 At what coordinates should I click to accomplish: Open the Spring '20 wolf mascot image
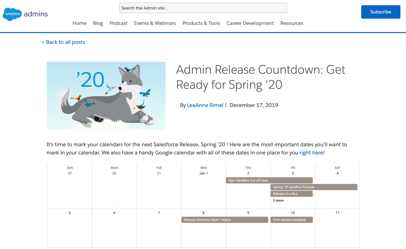point(106,96)
